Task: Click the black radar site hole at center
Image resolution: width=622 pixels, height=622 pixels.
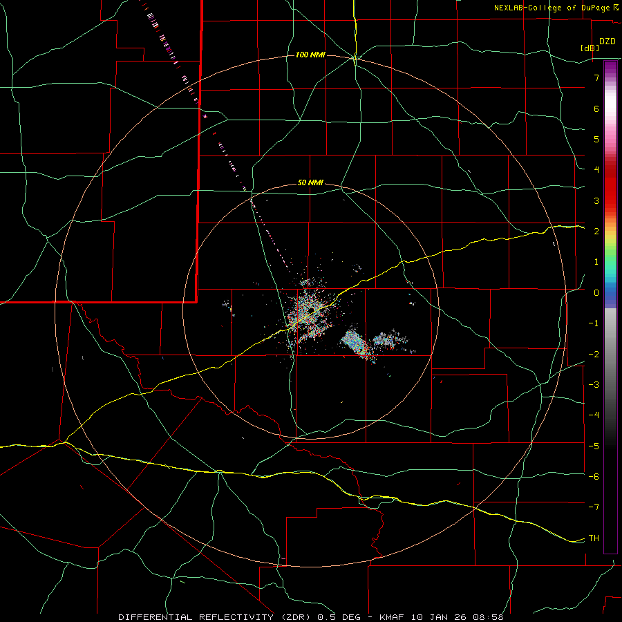Action: click(310, 310)
